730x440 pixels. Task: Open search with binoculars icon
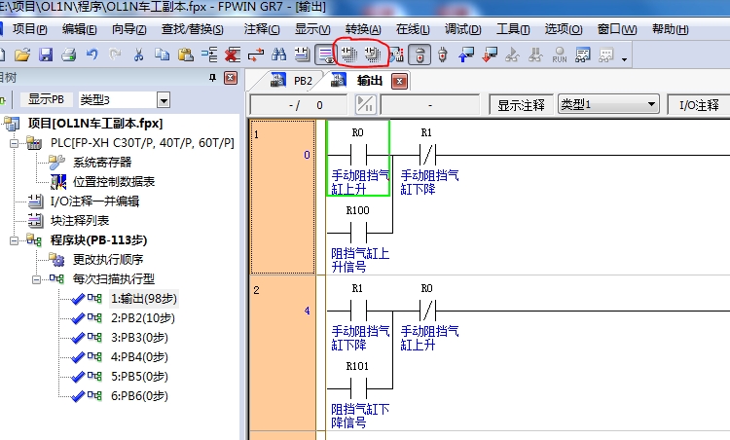(x=279, y=55)
